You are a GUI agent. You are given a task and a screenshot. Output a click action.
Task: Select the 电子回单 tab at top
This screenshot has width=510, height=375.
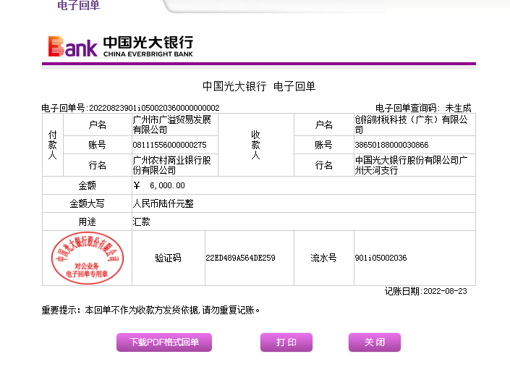pyautogui.click(x=78, y=5)
